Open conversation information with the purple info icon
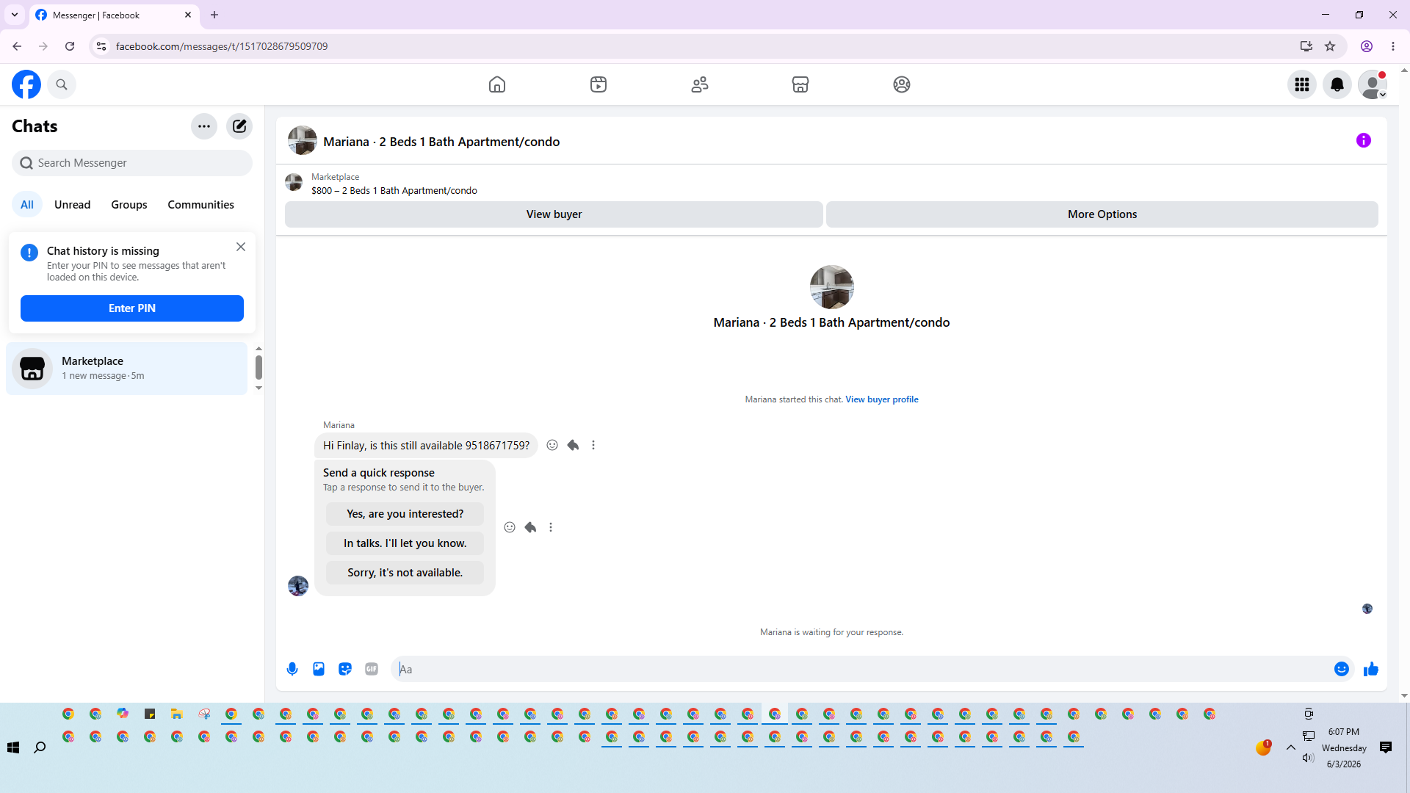1410x793 pixels. (1364, 140)
